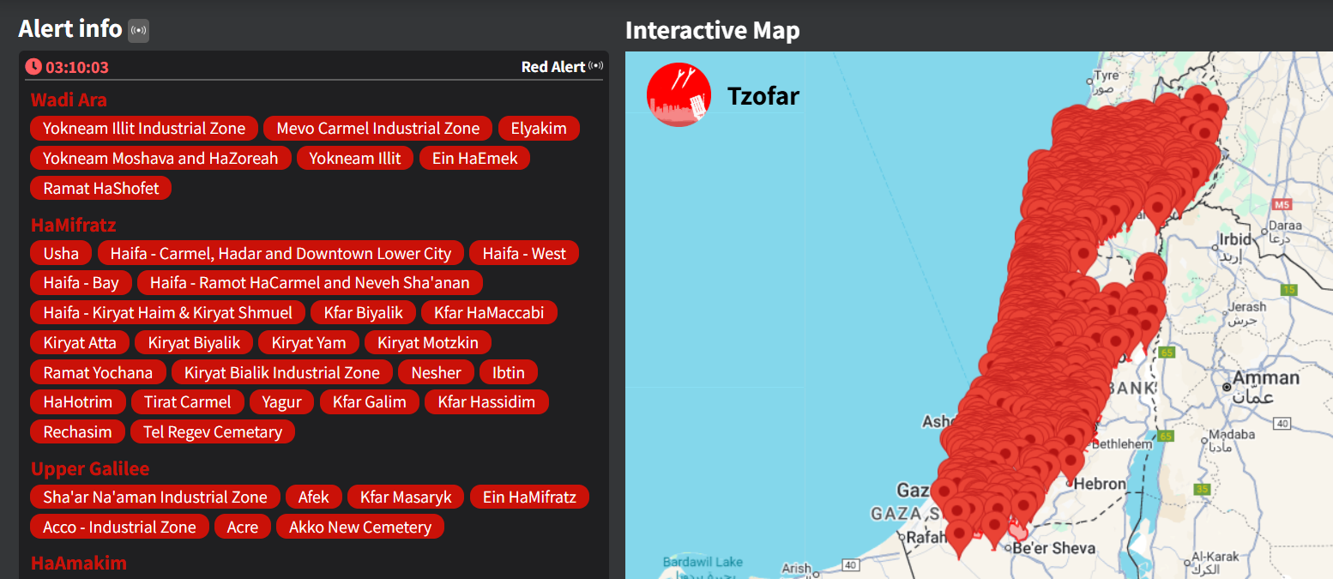
Task: Click the red clock icon next to 03:10:03
Action: click(x=33, y=66)
